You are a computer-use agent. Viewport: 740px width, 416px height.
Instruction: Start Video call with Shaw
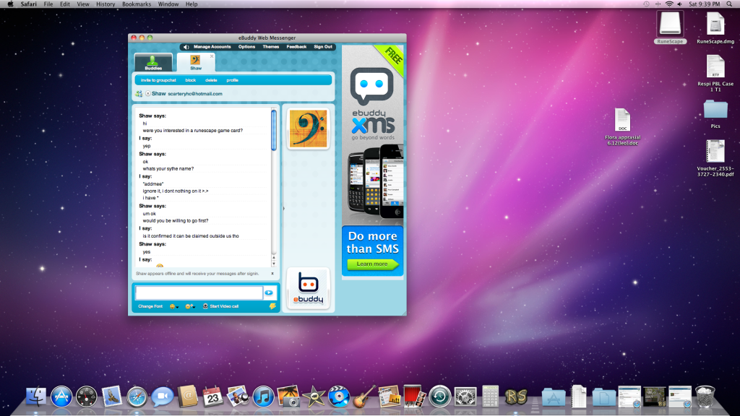(221, 306)
